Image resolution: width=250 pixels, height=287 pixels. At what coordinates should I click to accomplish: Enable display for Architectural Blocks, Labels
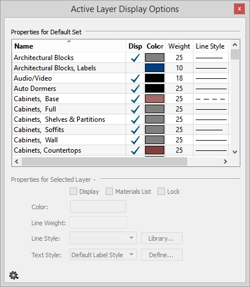click(135, 68)
